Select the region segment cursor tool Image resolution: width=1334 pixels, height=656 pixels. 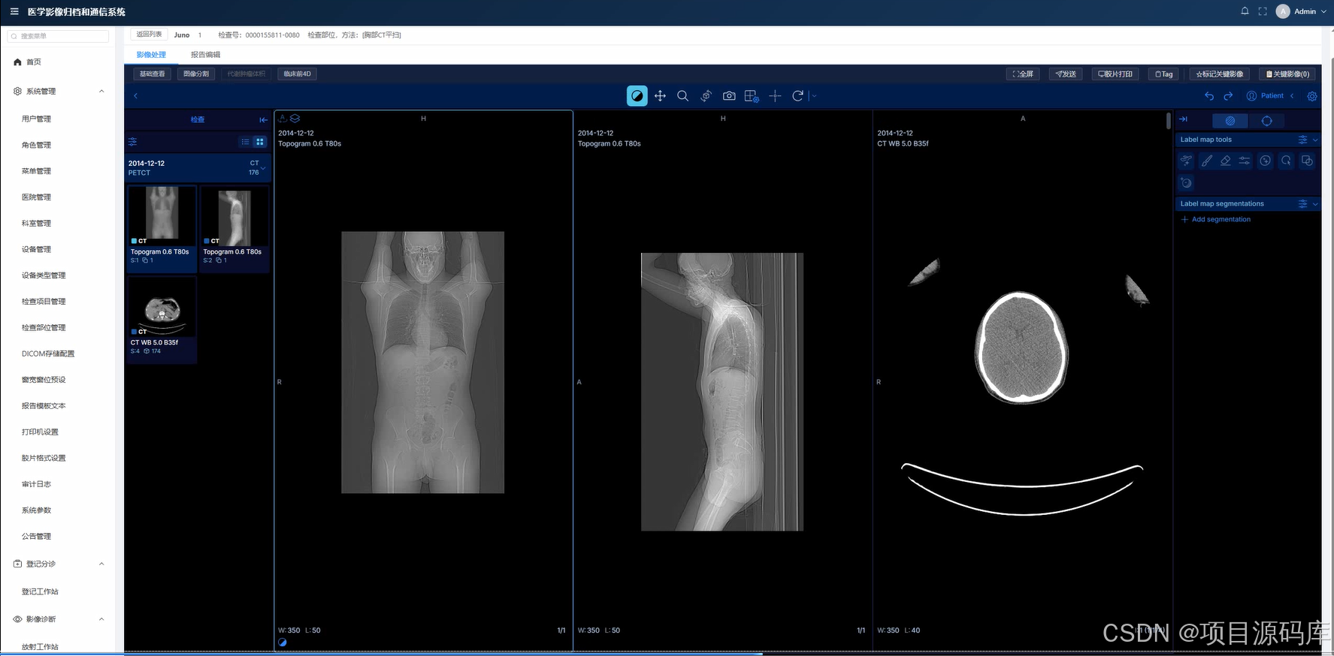1287,161
